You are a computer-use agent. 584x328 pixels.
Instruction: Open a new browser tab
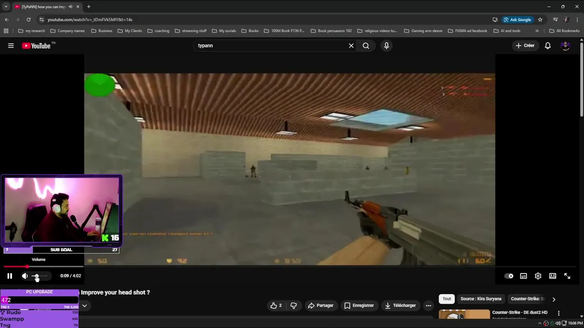click(89, 7)
